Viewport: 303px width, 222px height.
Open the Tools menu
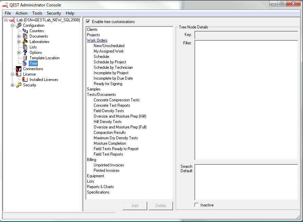coord(37,13)
